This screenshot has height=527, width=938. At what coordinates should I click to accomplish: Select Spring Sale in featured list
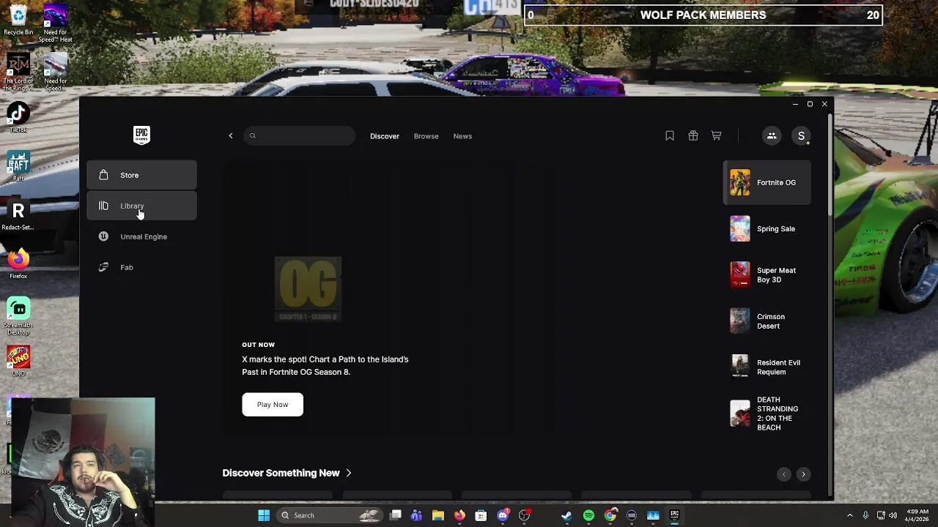coord(767,228)
